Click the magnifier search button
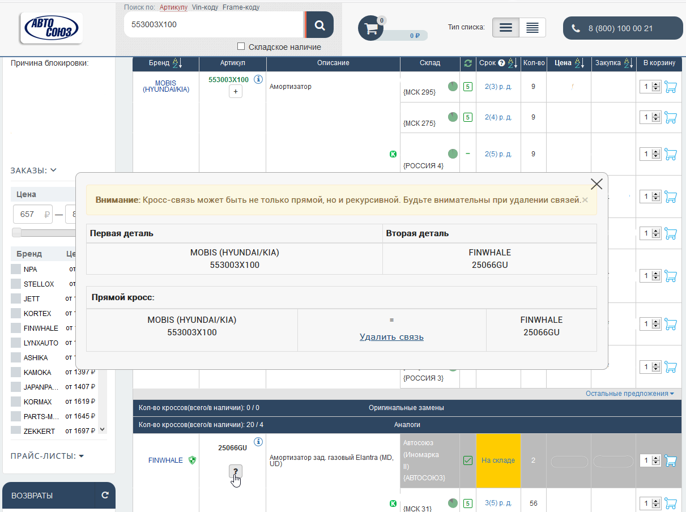This screenshot has height=512, width=686. [319, 25]
